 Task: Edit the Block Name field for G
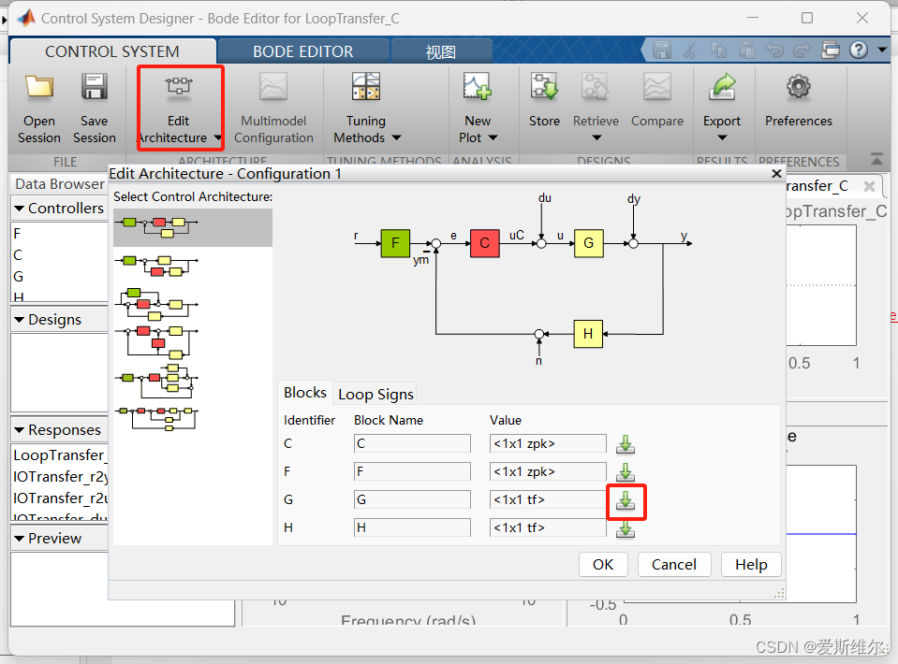(x=412, y=499)
